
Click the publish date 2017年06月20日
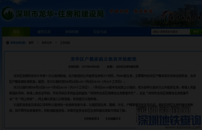pyautogui.click(x=91, y=67)
